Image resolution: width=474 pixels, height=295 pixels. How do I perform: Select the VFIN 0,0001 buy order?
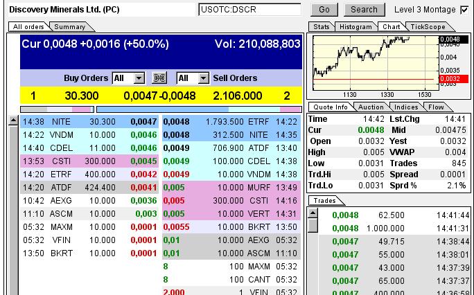(x=89, y=240)
